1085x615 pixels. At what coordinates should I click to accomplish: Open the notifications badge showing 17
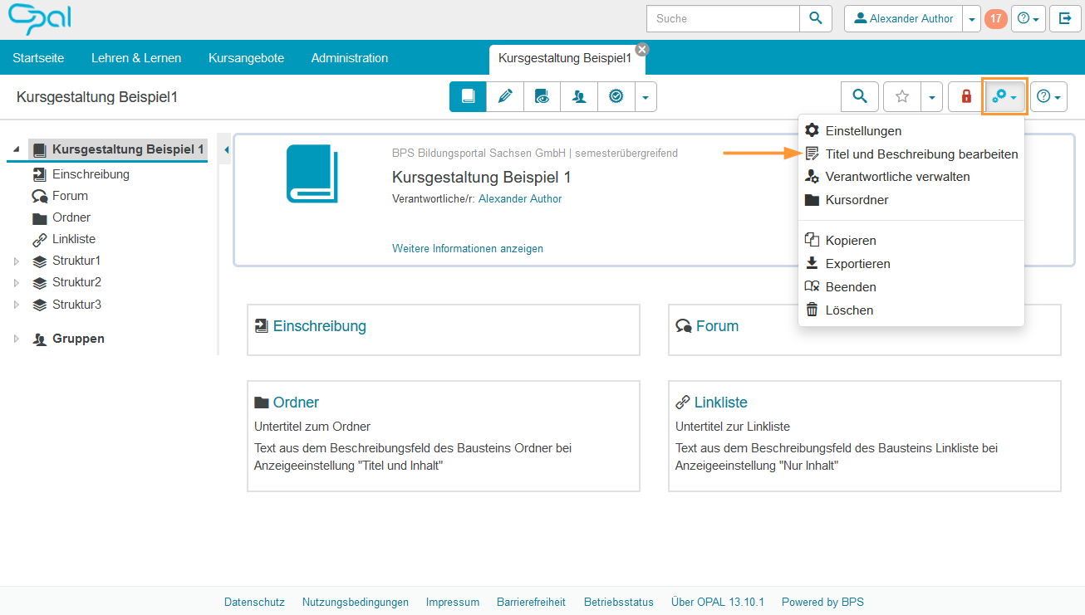click(995, 18)
